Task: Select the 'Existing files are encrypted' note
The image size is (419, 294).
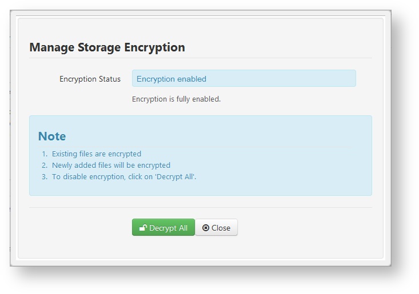Action: (97, 154)
